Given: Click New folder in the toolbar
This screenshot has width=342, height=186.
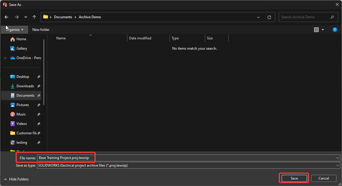Looking at the screenshot, I should tap(41, 30).
